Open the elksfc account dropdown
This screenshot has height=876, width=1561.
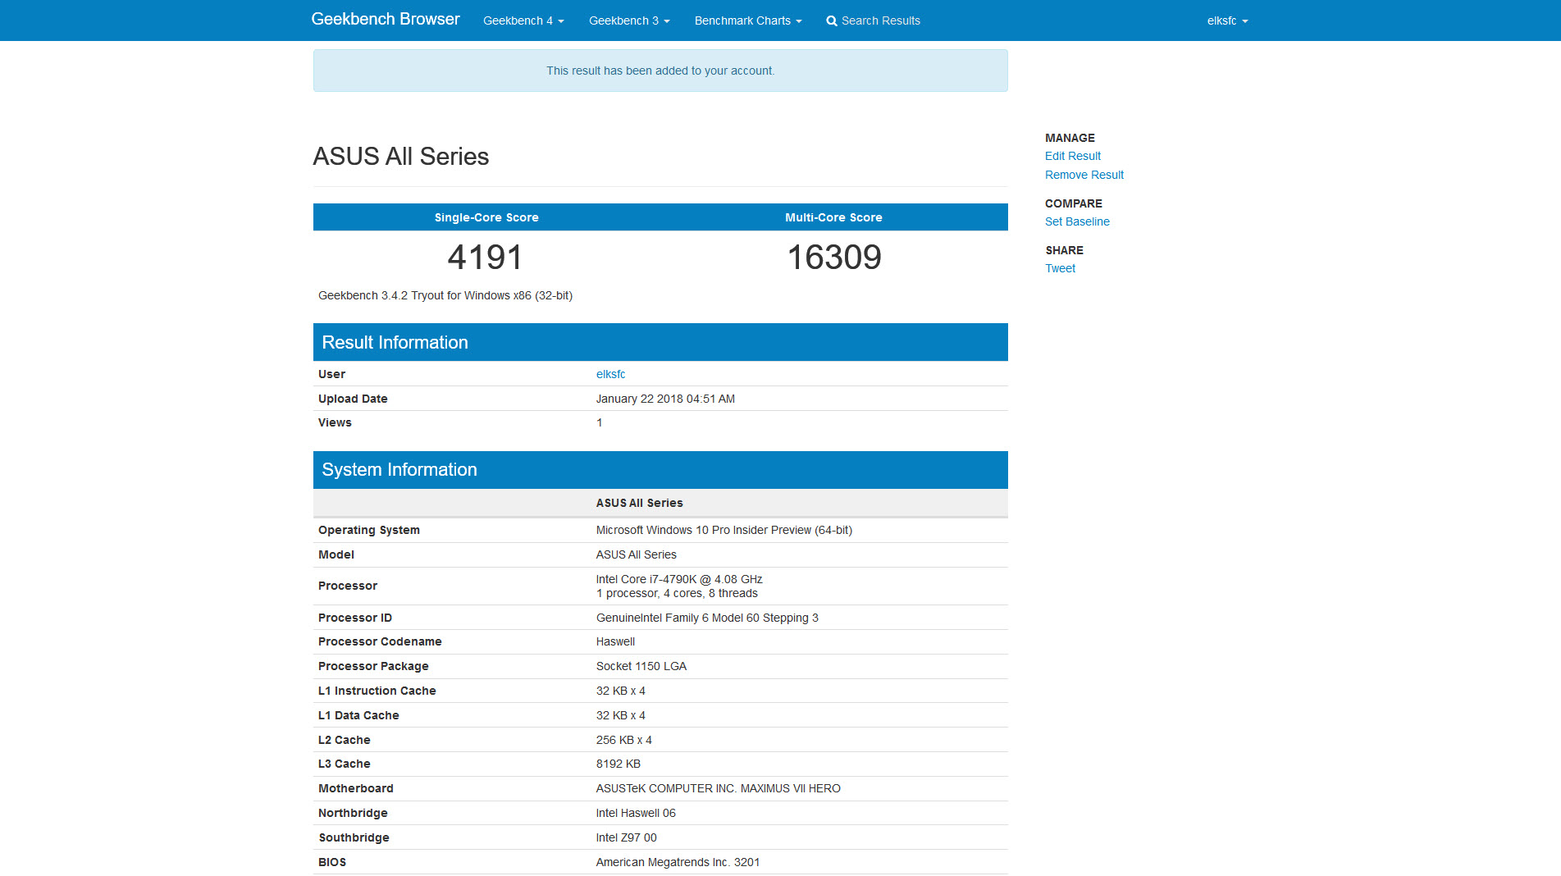(1227, 21)
